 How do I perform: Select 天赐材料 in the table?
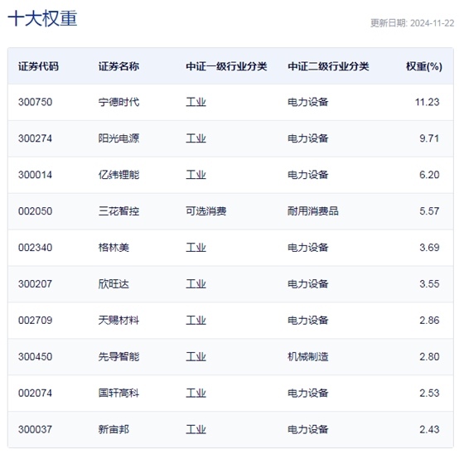[x=118, y=321]
